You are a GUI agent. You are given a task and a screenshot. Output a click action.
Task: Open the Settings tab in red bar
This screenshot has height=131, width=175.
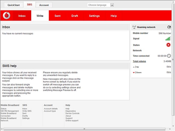(x=94, y=16)
